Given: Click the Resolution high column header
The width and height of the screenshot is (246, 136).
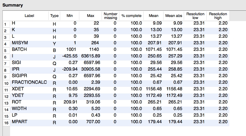Looking at the screenshot, I should 218,16.
